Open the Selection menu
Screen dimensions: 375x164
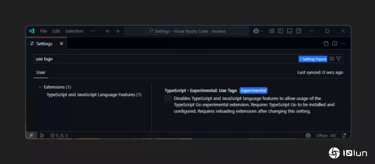coord(75,31)
